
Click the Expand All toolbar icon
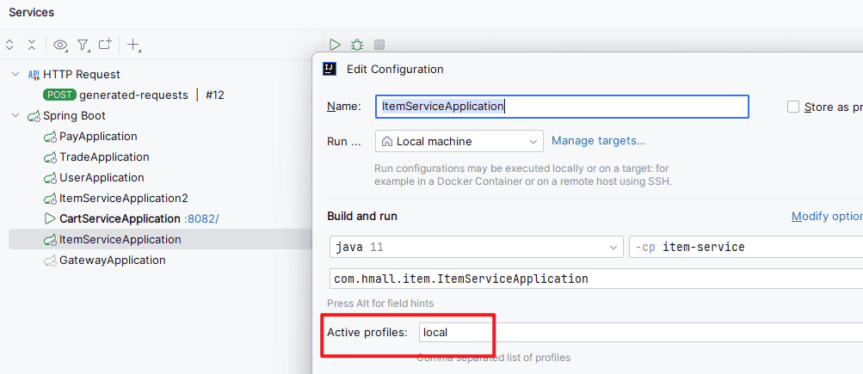pos(9,45)
